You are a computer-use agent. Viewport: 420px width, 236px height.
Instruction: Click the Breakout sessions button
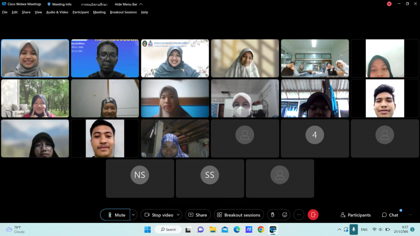point(238,215)
